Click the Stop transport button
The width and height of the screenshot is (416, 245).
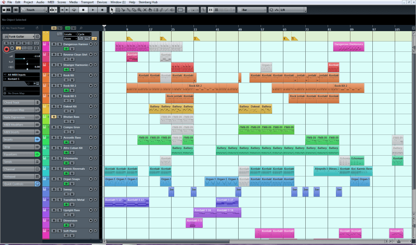pyautogui.click(x=83, y=10)
